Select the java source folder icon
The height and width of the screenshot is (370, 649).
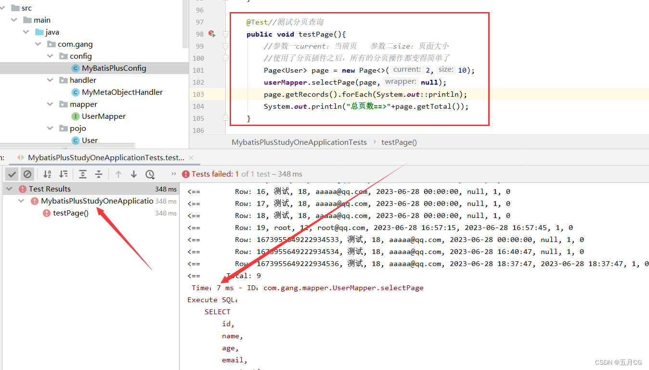pyautogui.click(x=39, y=32)
